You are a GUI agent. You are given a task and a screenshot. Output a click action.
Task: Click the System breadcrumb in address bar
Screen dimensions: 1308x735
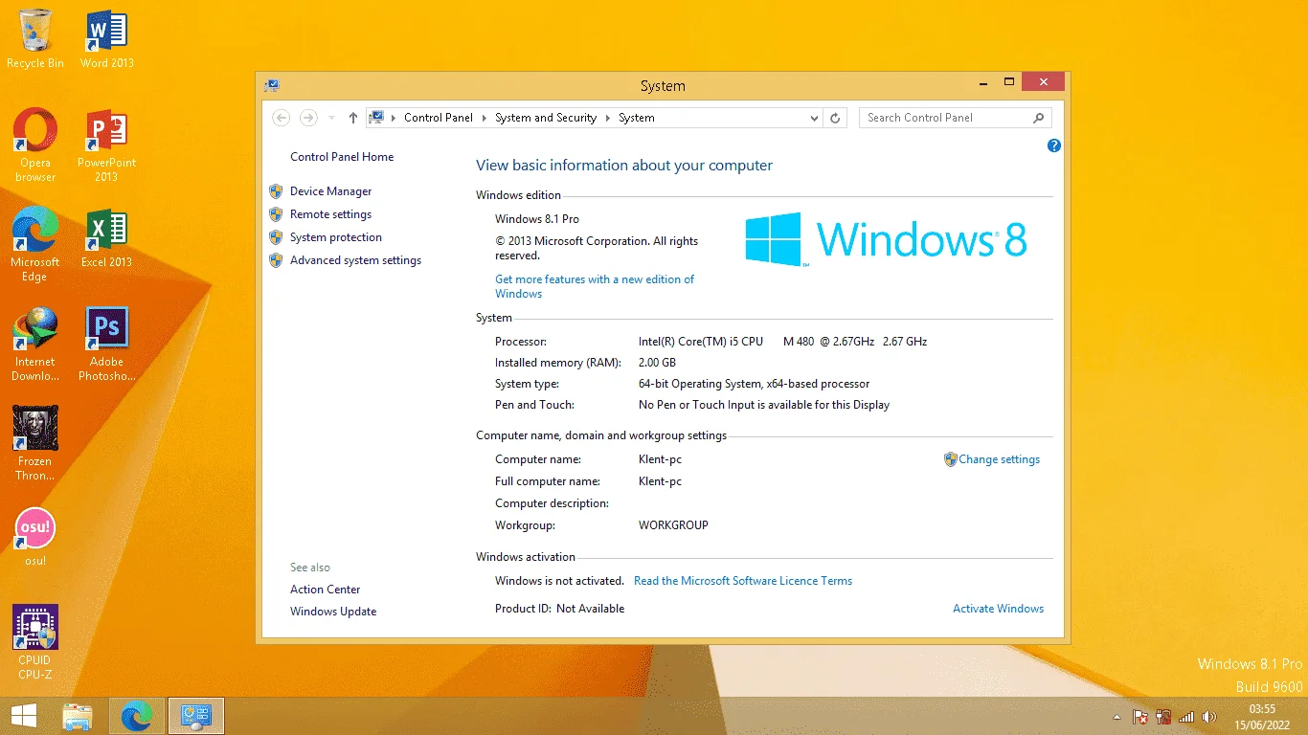(637, 118)
